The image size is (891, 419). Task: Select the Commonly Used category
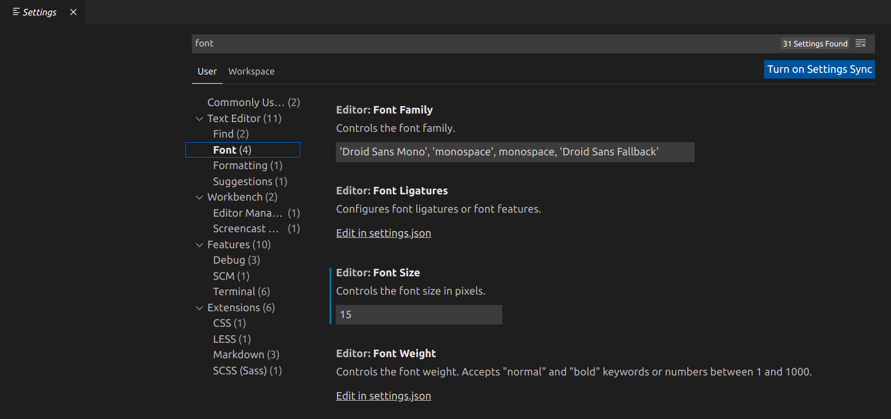tap(246, 102)
